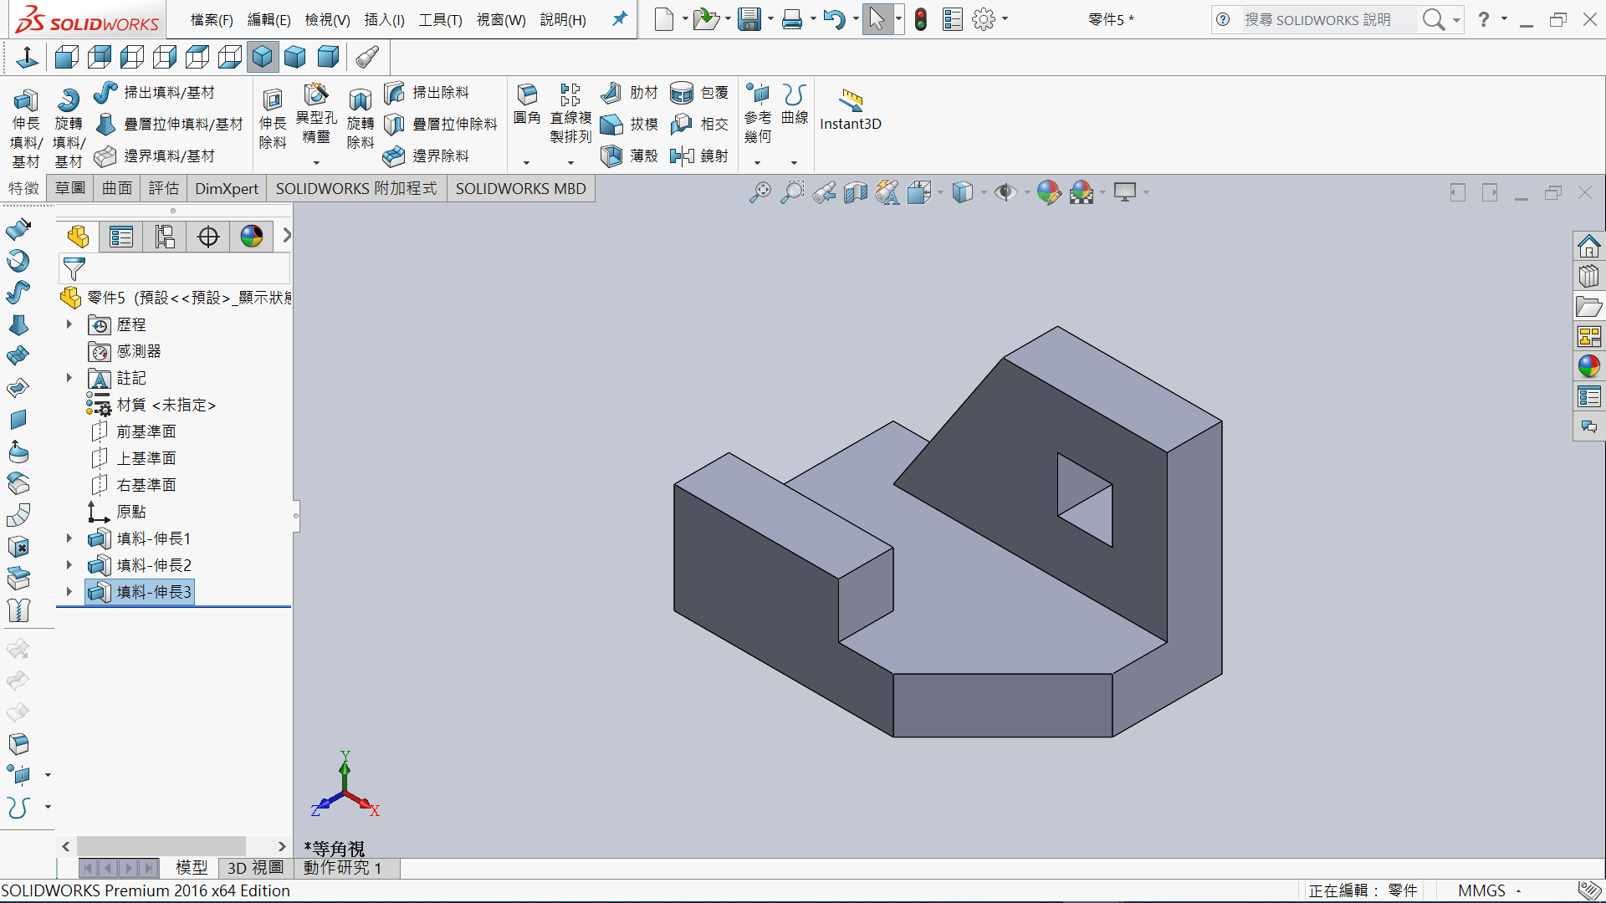Click the 圓角 fillet tool icon
Image resolution: width=1606 pixels, height=903 pixels.
(x=527, y=94)
